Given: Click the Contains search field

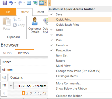Looking at the screenshot, I should click(x=28, y=77).
